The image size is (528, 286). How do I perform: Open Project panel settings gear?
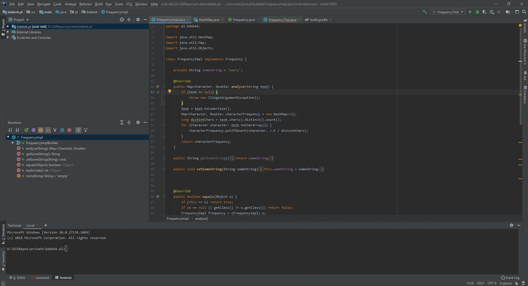pyautogui.click(x=138, y=19)
